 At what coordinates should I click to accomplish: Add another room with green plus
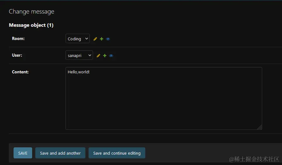click(101, 39)
